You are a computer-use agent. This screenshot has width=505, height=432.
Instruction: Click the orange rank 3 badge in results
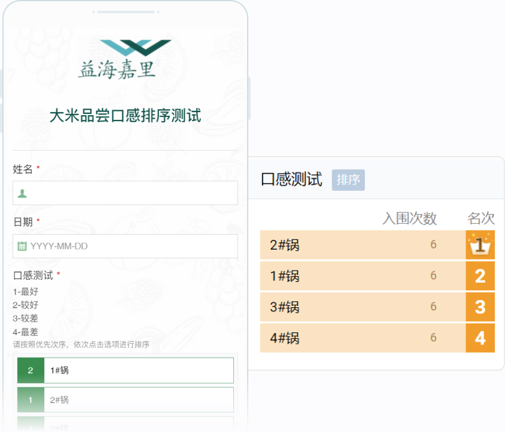click(x=480, y=307)
